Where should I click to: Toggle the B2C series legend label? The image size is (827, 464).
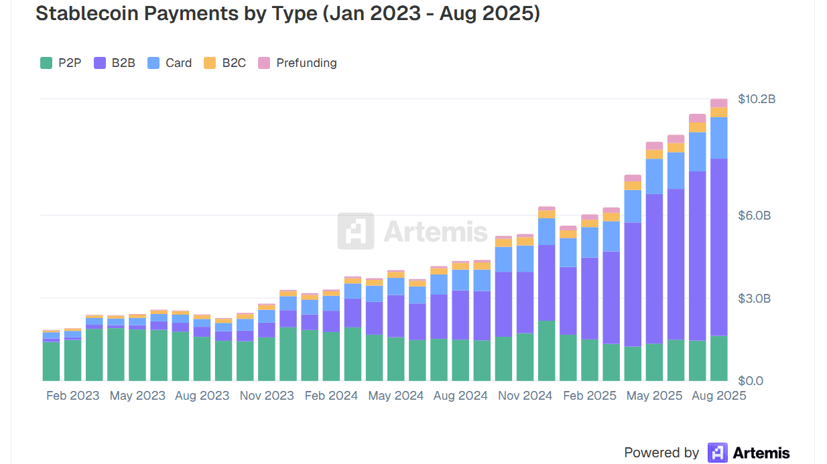coord(234,63)
